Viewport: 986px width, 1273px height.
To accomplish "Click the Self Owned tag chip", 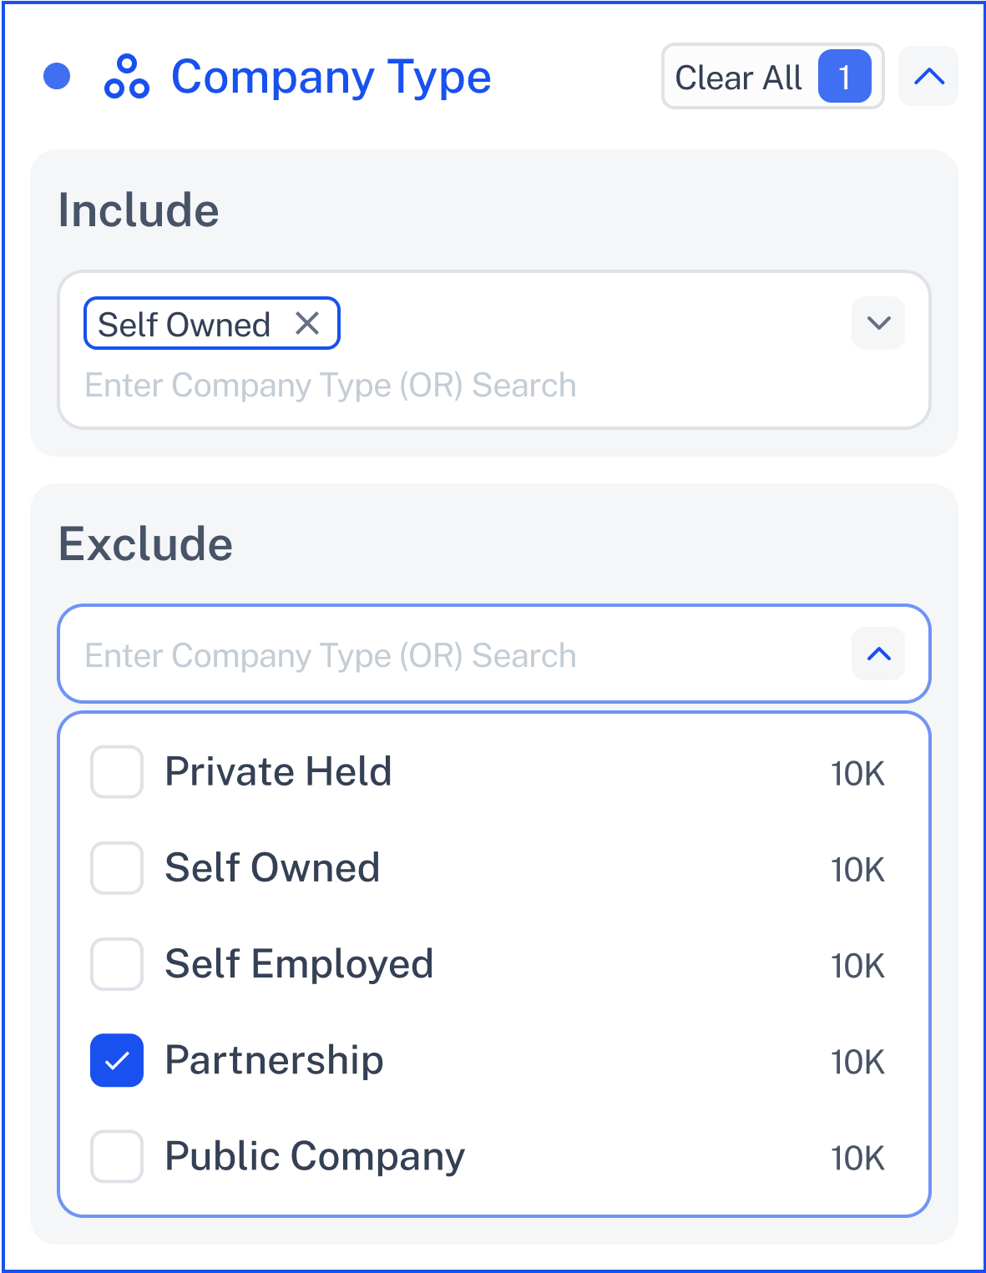I will click(212, 323).
